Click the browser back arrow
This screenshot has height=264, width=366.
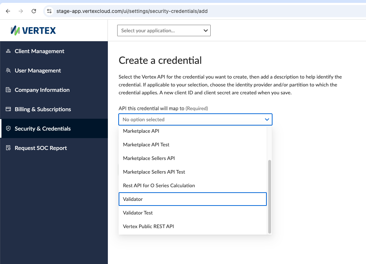pyautogui.click(x=8, y=11)
